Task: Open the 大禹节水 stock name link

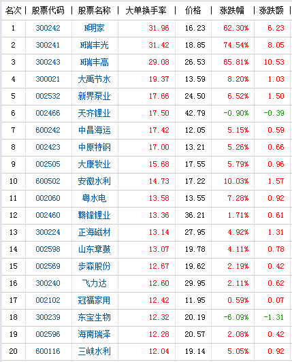Action: tap(94, 79)
